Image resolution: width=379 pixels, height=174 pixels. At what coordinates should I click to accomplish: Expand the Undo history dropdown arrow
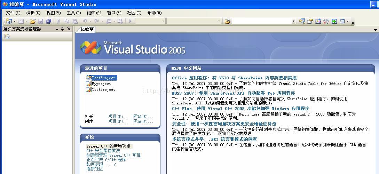(x=90, y=21)
